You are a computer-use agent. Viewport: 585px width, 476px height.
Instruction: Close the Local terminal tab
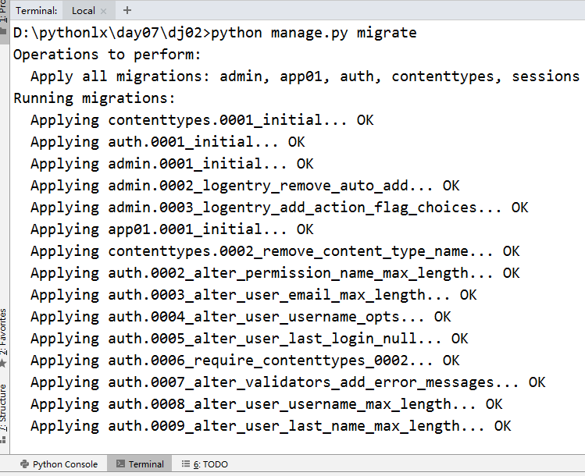pos(104,11)
